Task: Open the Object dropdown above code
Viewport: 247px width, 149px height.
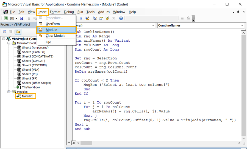Action: pyautogui.click(x=153, y=25)
